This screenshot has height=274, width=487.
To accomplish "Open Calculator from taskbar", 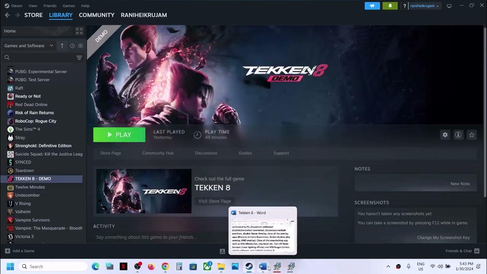I will point(179,266).
